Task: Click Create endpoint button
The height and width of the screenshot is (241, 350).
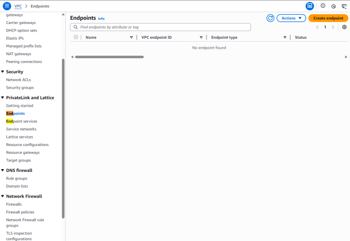Action: click(328, 18)
